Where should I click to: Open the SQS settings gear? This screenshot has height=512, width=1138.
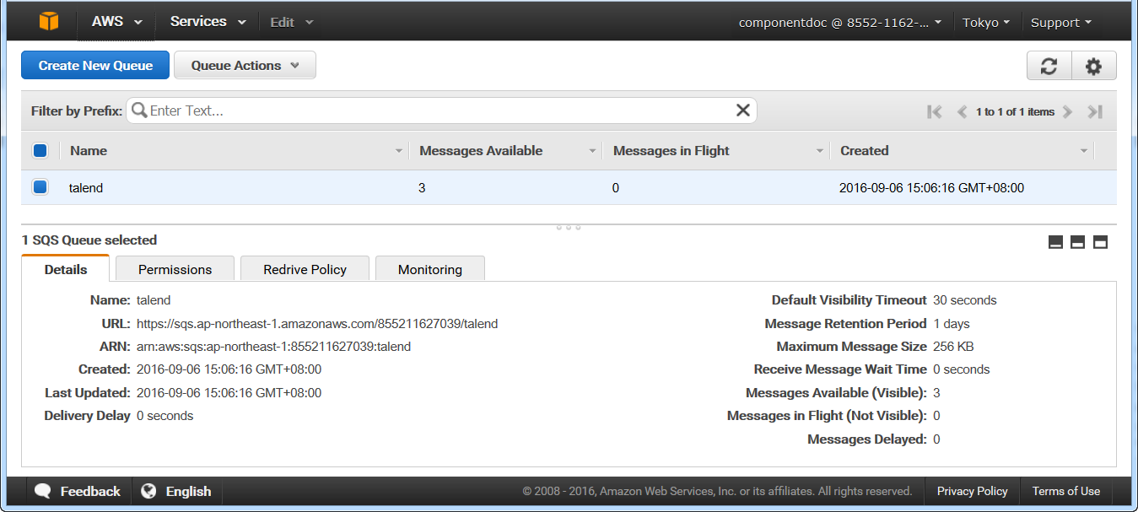(x=1093, y=66)
